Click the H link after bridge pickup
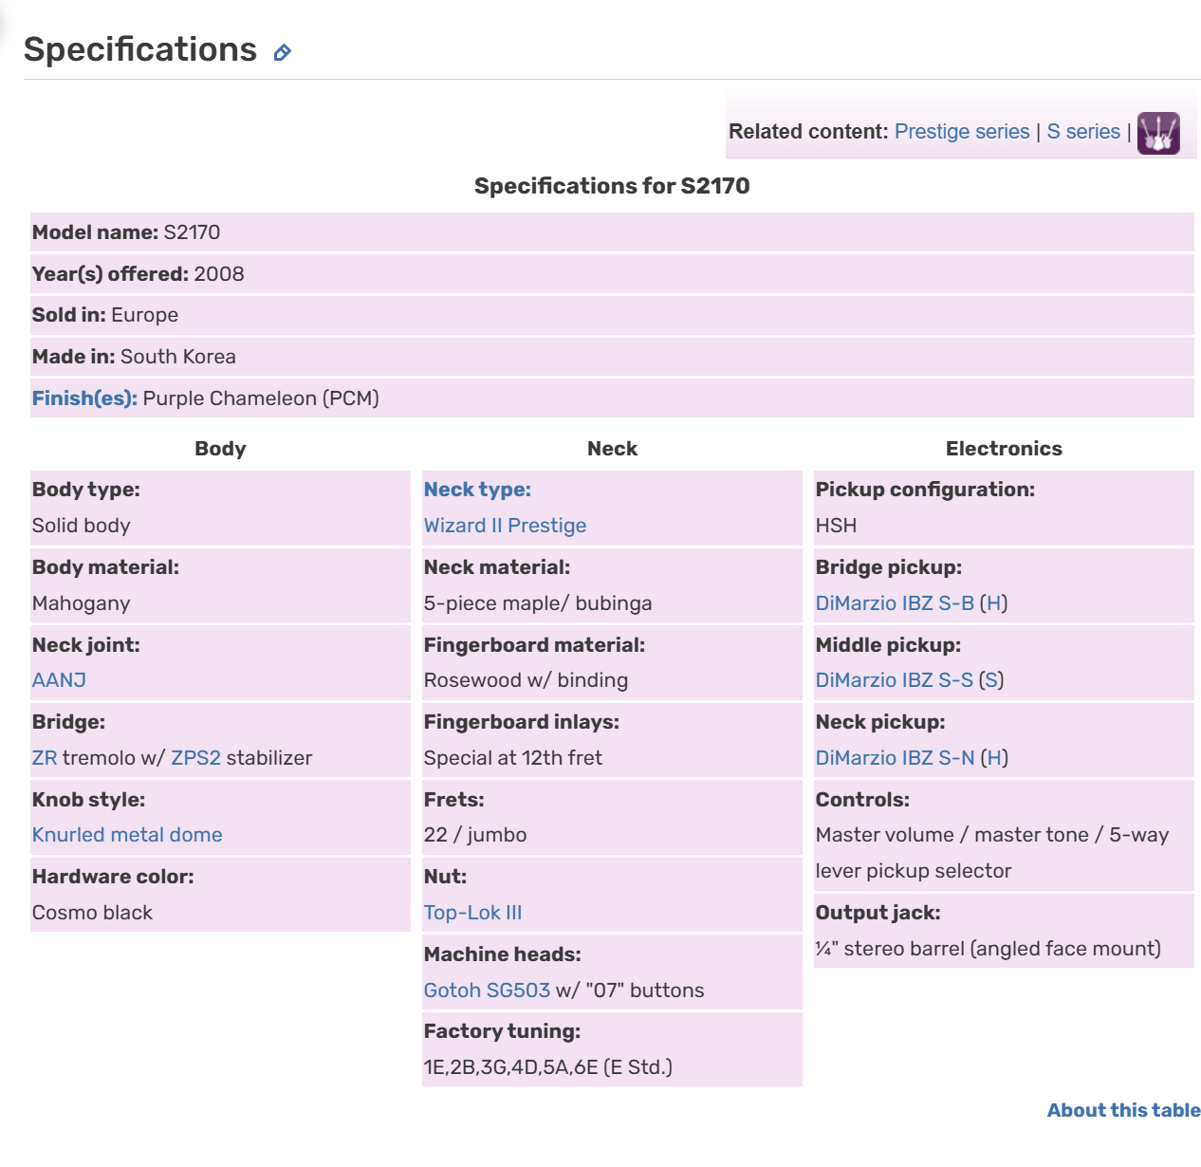This screenshot has height=1167, width=1201. (993, 603)
